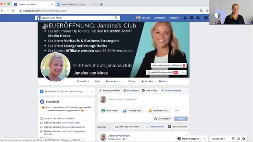Open Institute for Integrative Nutrition link

65,133
